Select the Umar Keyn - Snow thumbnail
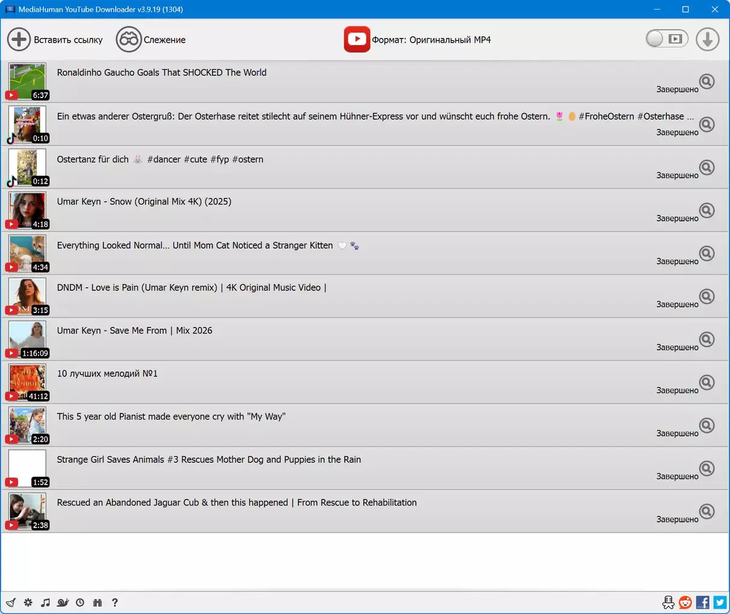730x614 pixels. tap(28, 210)
